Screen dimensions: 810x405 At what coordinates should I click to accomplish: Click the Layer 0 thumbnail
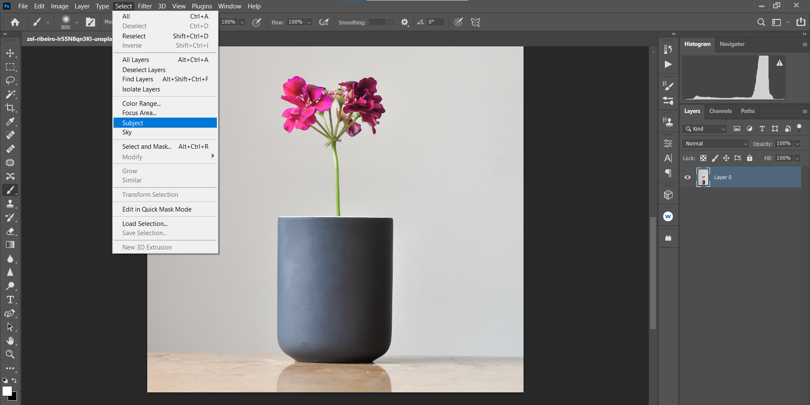703,177
